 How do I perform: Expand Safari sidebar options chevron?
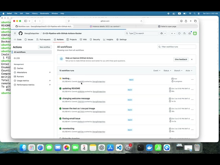pyautogui.click(x=29, y=21)
